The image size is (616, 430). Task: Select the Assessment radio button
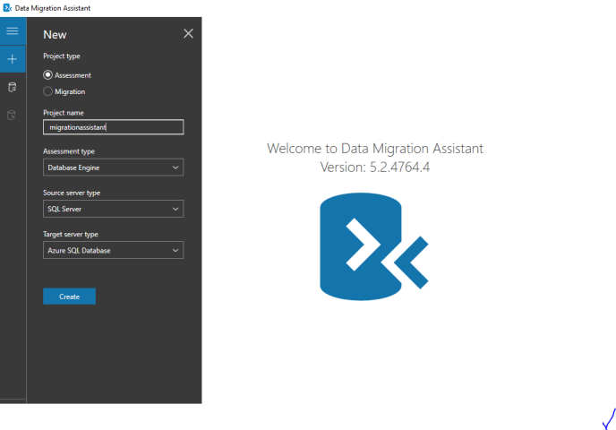point(47,74)
